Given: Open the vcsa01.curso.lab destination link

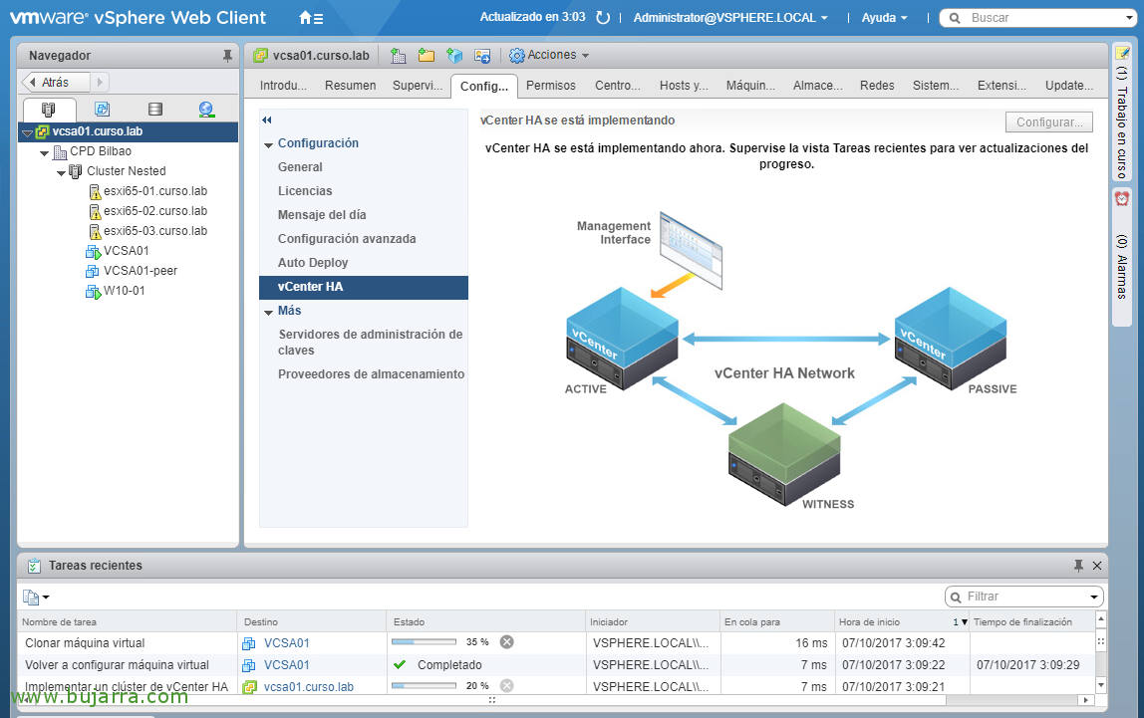Looking at the screenshot, I should (x=309, y=687).
